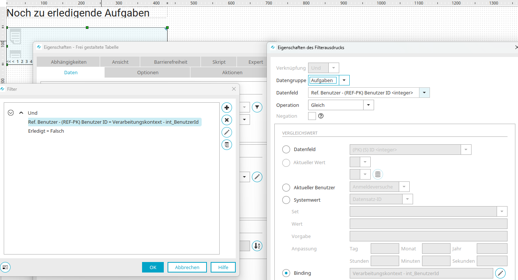Click the icon at Filter dialog bottom-left
Viewport: 518px width, 280px height.
pyautogui.click(x=6, y=267)
